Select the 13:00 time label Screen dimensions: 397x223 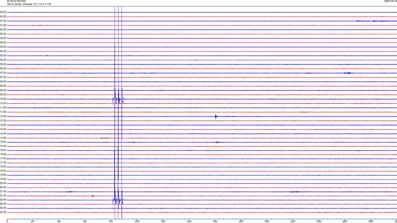point(3,125)
